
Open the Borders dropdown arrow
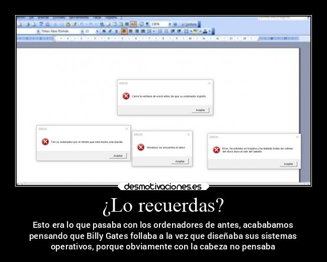point(191,31)
